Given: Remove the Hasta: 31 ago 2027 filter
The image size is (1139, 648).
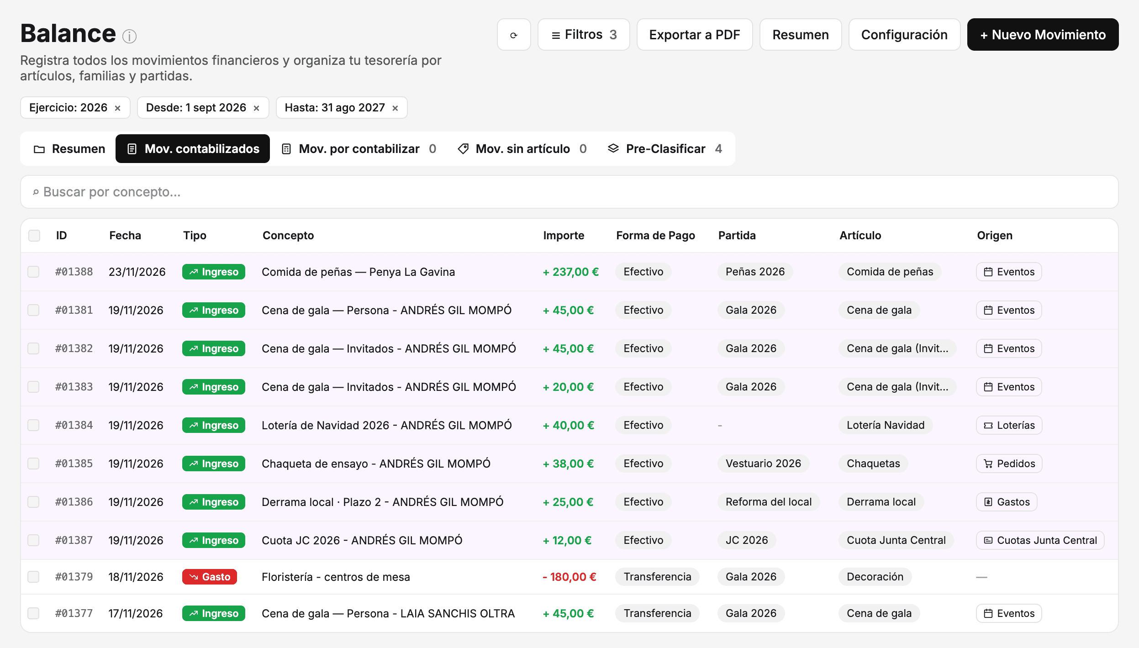Looking at the screenshot, I should pyautogui.click(x=395, y=108).
